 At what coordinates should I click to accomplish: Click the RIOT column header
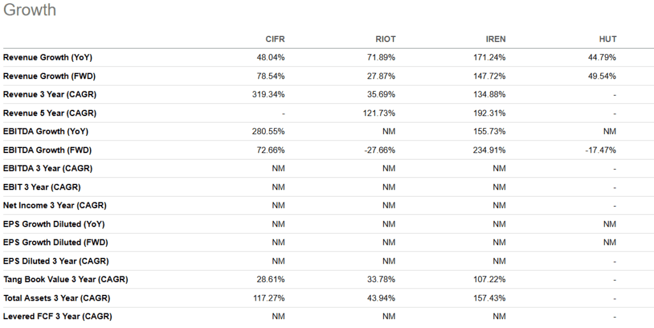pyautogui.click(x=385, y=39)
